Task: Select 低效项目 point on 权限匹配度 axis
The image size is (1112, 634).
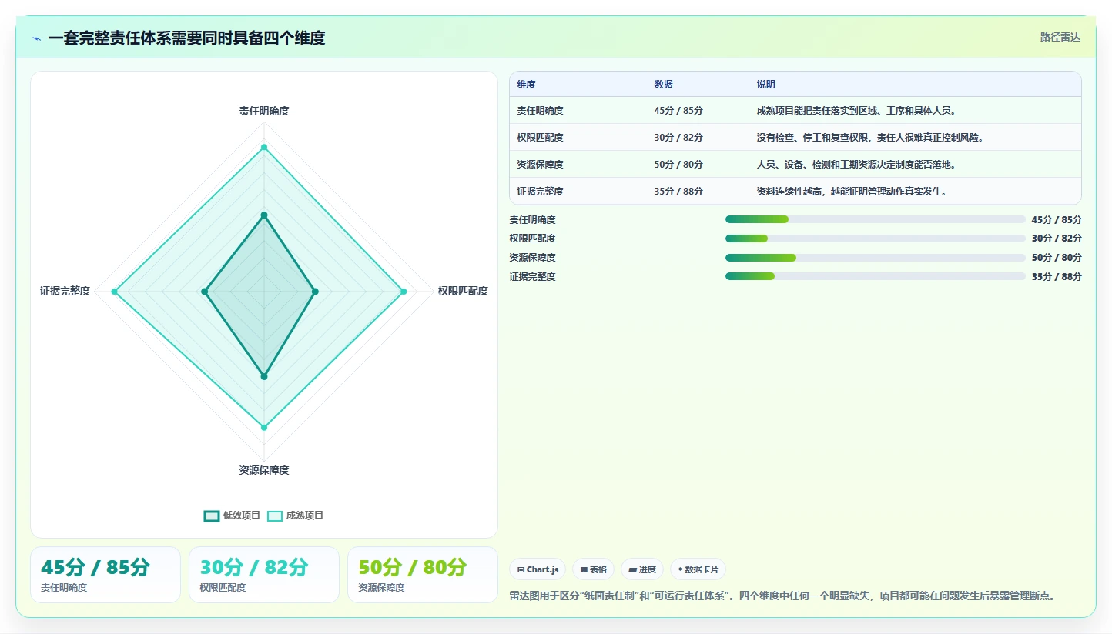Action: click(x=315, y=291)
